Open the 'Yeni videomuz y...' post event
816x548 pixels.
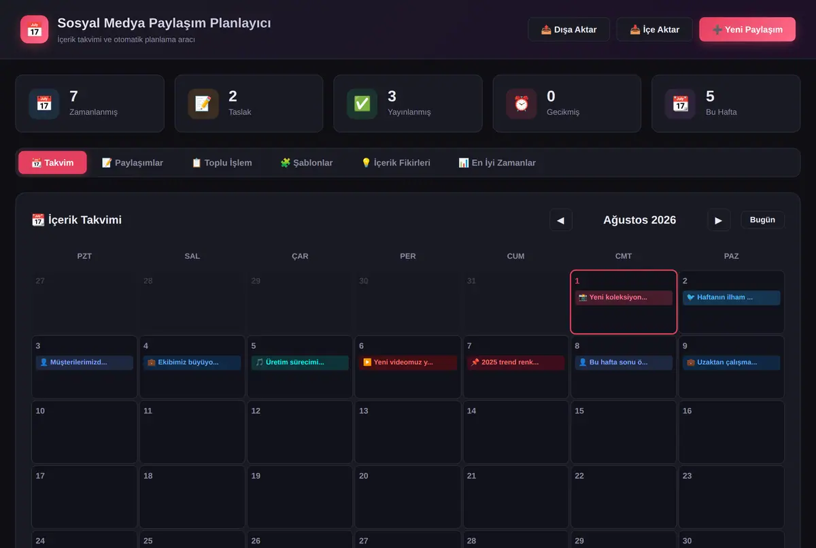[x=408, y=362]
